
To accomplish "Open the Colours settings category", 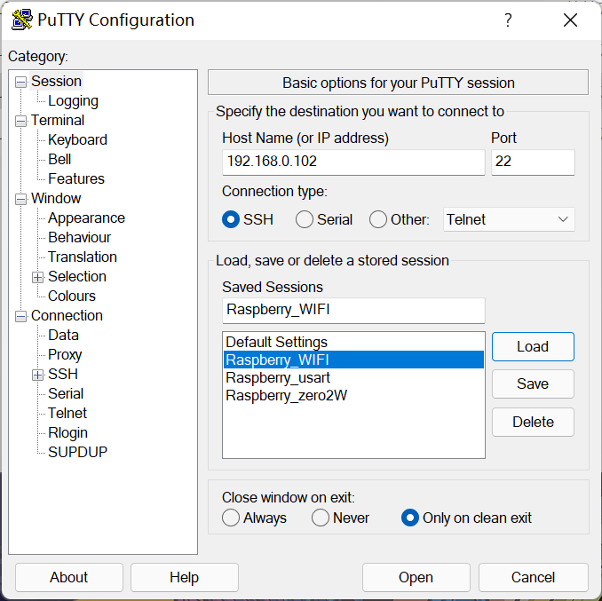I will 72,296.
